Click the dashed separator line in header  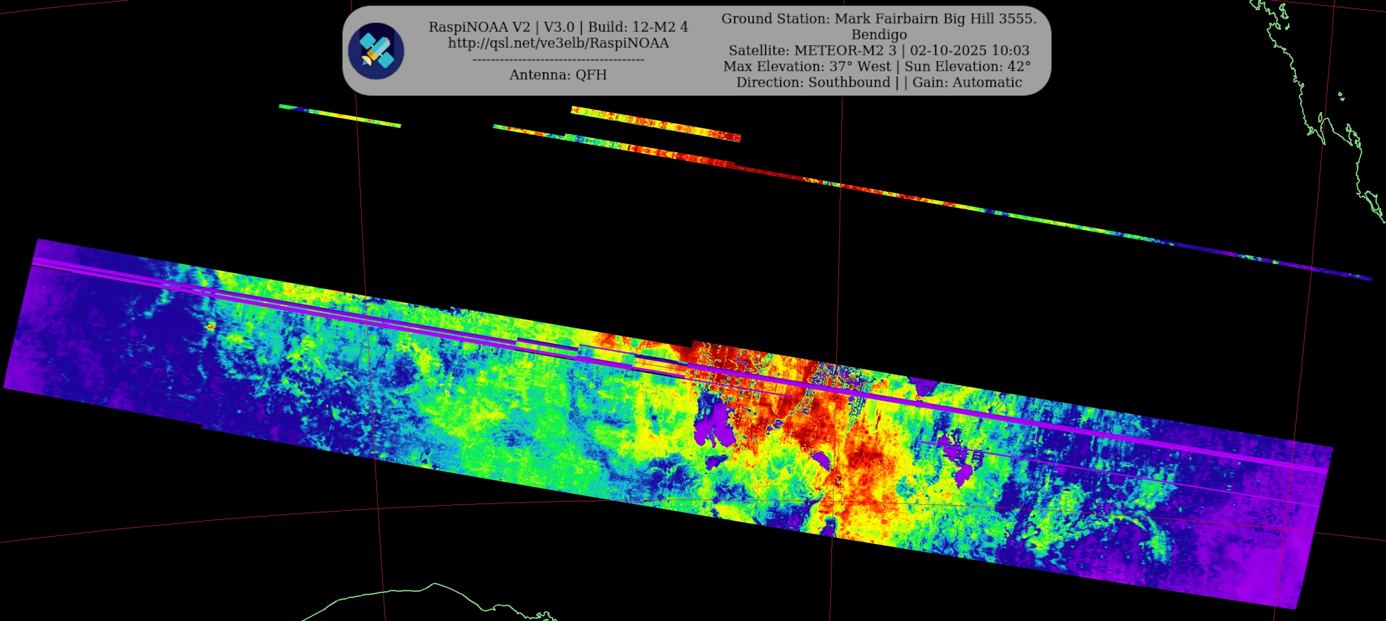pyautogui.click(x=558, y=59)
